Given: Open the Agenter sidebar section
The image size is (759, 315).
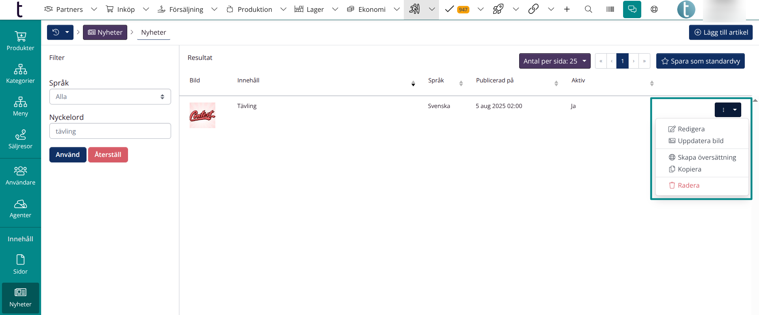Looking at the screenshot, I should click(x=21, y=209).
